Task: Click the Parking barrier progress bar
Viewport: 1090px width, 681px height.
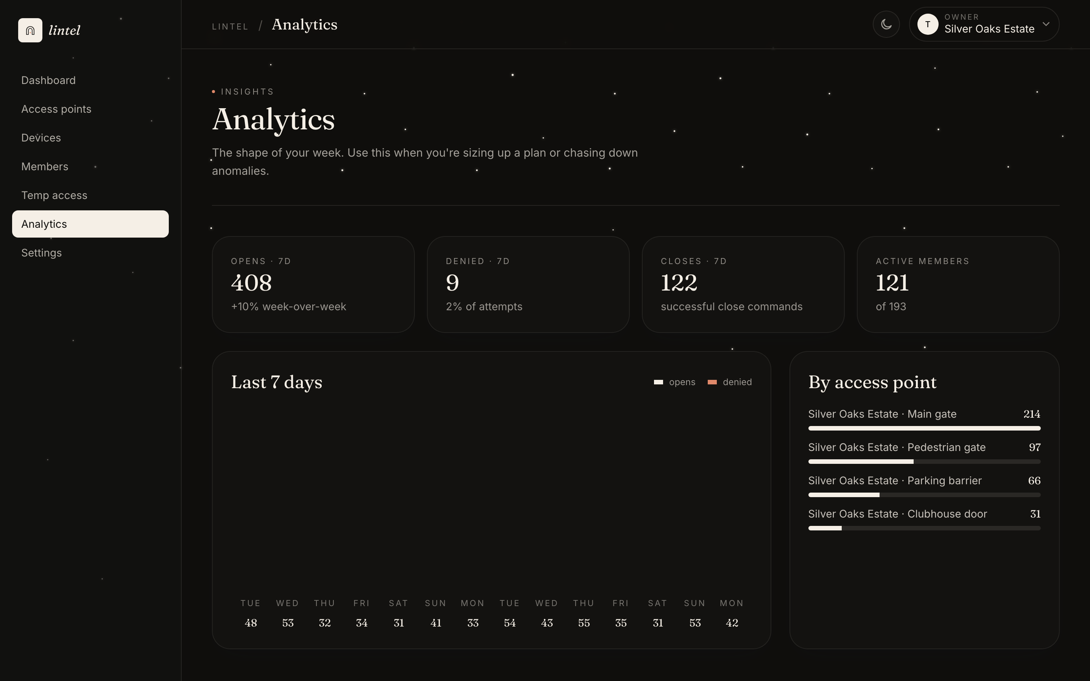Action: (x=924, y=495)
